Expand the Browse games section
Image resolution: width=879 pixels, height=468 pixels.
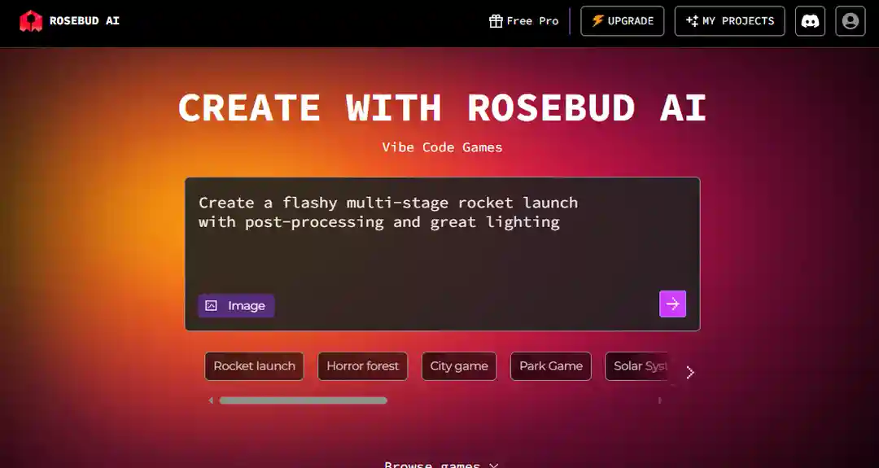(442, 464)
